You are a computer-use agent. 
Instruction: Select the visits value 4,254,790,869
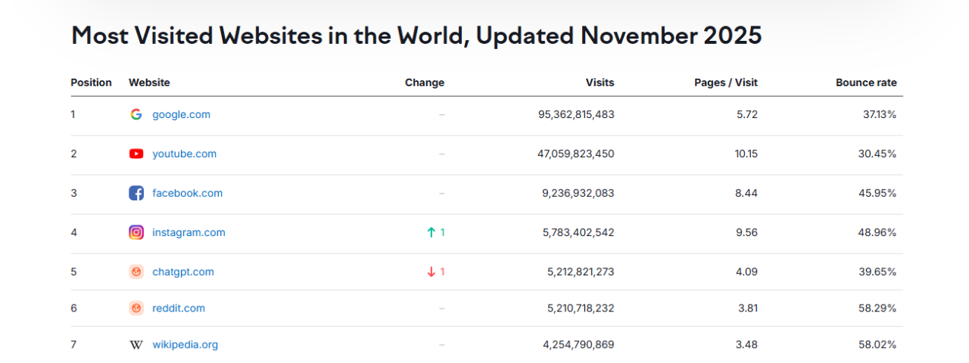[578, 344]
